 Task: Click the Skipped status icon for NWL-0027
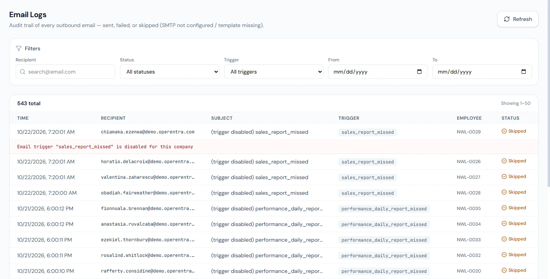click(x=504, y=176)
